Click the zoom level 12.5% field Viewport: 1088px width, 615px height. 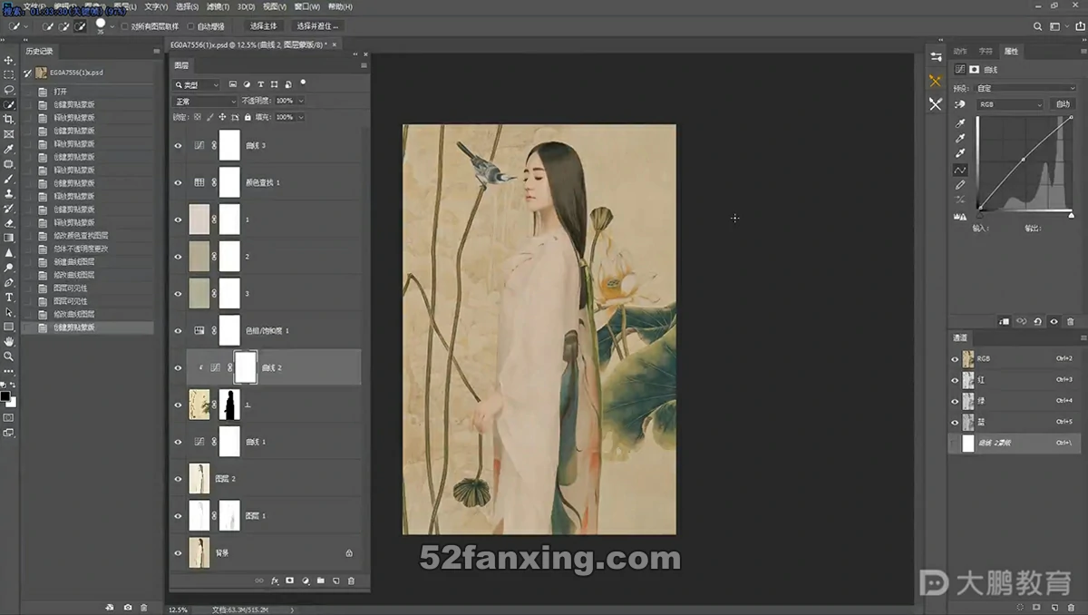(178, 610)
